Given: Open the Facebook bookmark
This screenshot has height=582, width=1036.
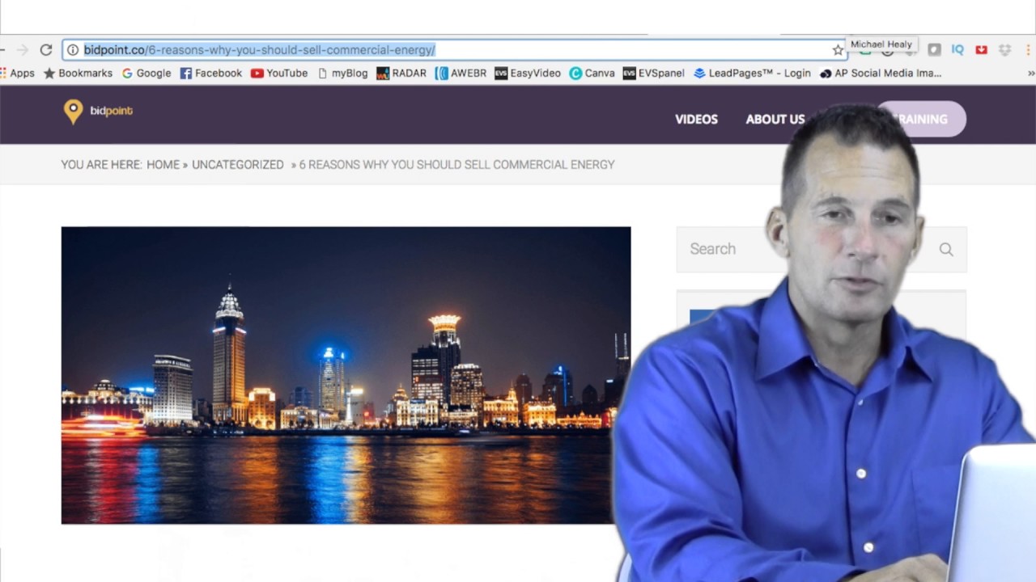Looking at the screenshot, I should point(211,74).
